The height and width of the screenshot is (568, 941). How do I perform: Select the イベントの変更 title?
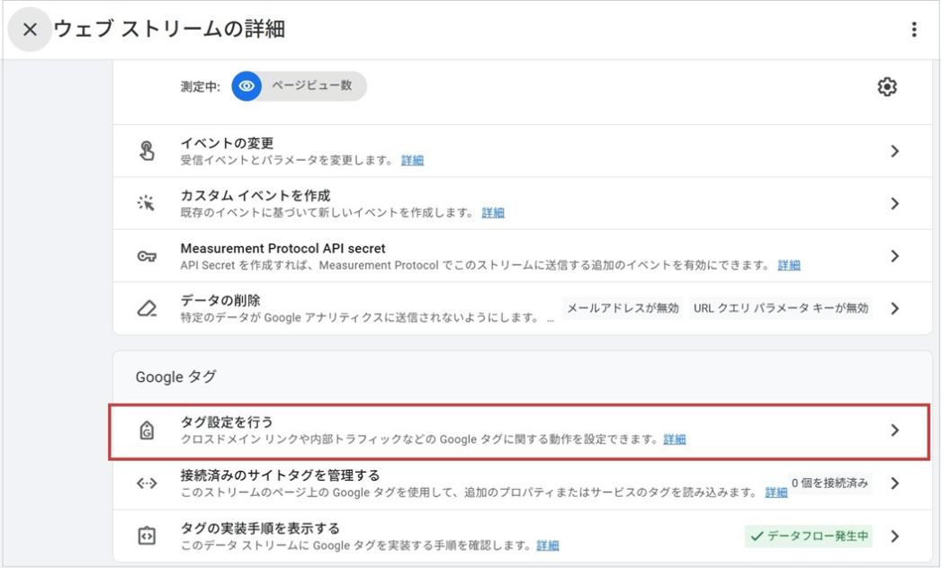(227, 144)
